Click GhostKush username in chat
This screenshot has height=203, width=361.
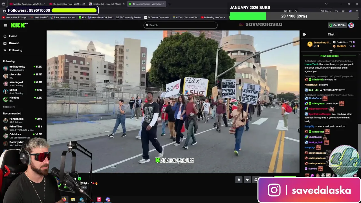(x=315, y=137)
